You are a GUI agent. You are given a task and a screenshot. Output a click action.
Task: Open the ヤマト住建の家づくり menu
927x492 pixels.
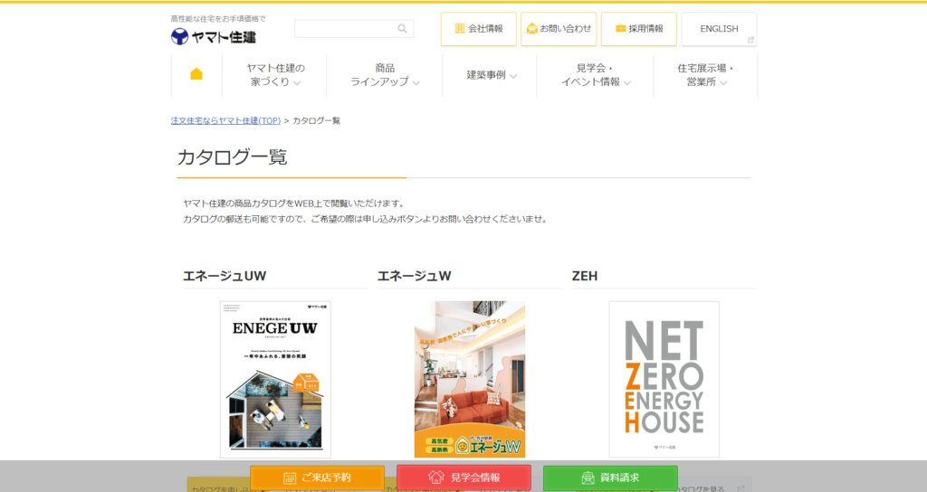[x=274, y=75]
